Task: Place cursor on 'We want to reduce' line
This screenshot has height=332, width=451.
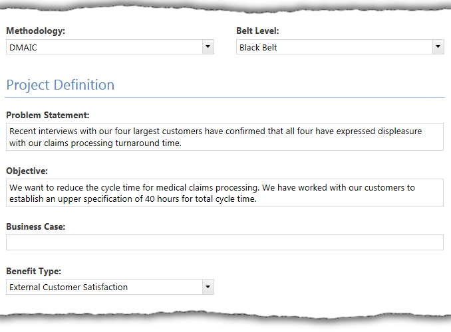Action: coord(212,187)
